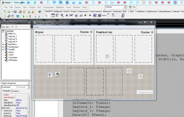This screenshot has width=184, height=117.
Task: Select ImgCard_8 in Object TreeView
Action: click(12, 39)
